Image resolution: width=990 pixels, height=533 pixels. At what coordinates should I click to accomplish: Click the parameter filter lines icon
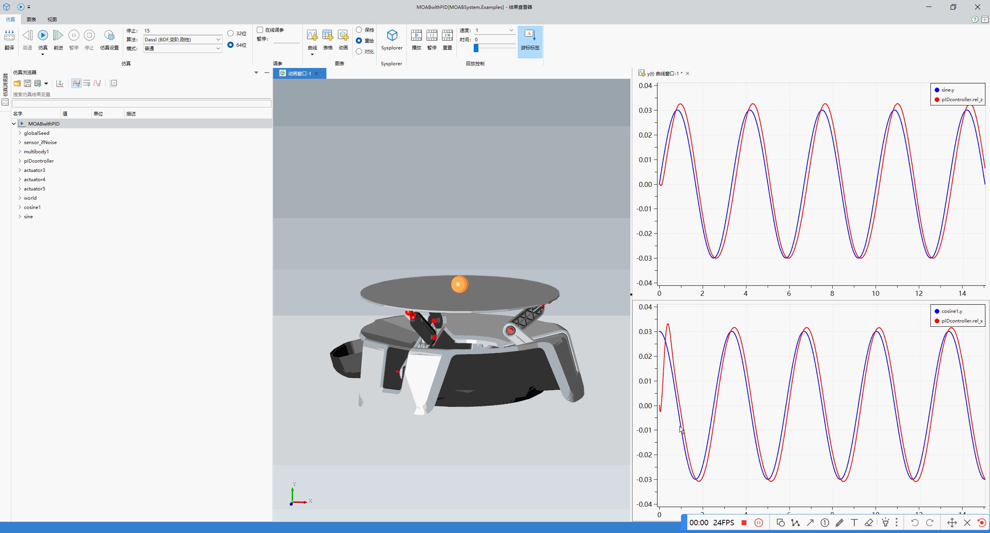(x=87, y=83)
